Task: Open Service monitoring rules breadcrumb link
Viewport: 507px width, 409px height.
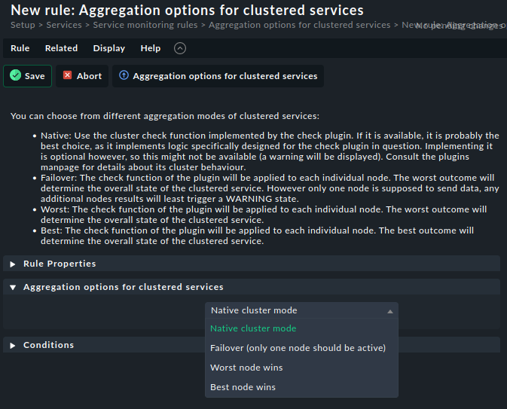Action: tap(145, 25)
